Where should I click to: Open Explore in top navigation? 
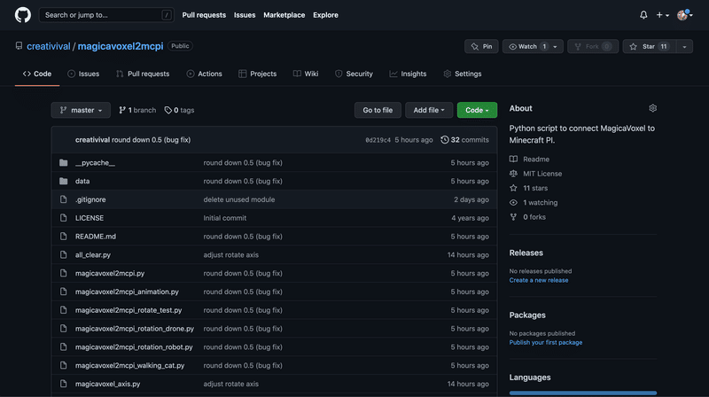[x=325, y=15]
